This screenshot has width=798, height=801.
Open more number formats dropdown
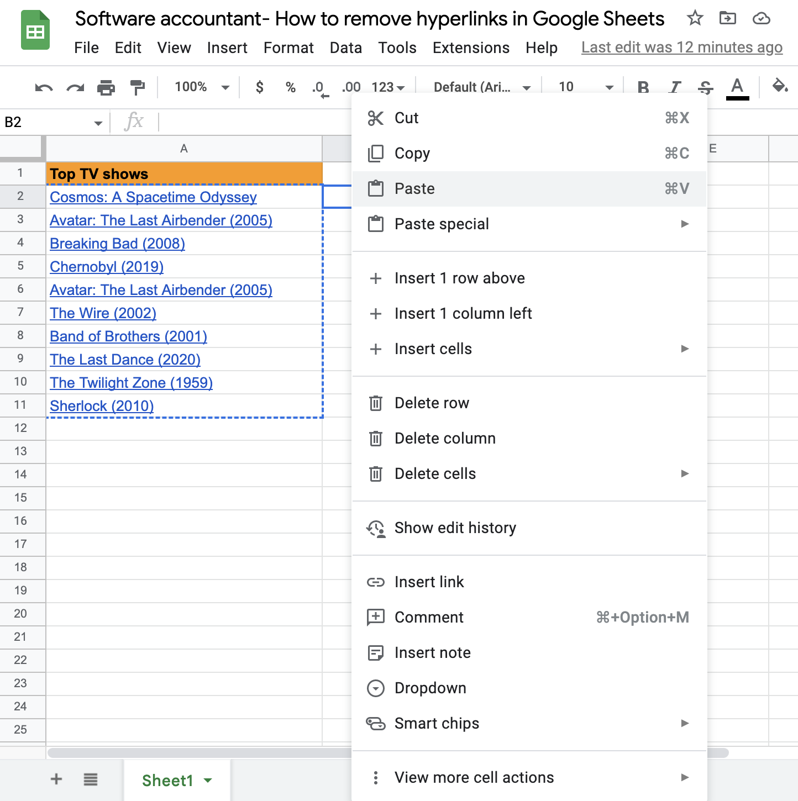pos(388,87)
